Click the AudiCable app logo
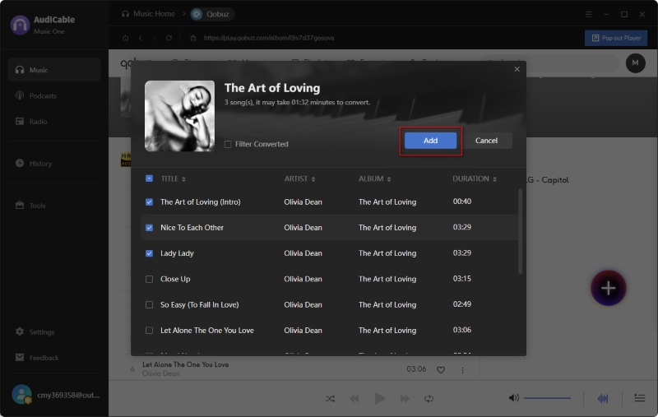The image size is (658, 417). 20,25
